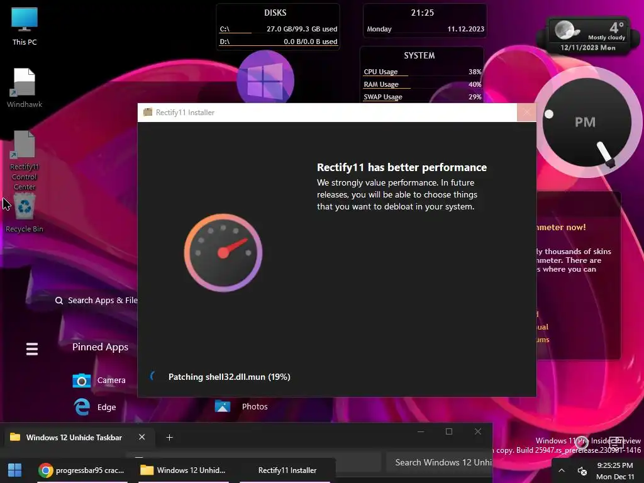Click the DISKS widget header
Image resolution: width=644 pixels, height=483 pixels.
tap(275, 13)
